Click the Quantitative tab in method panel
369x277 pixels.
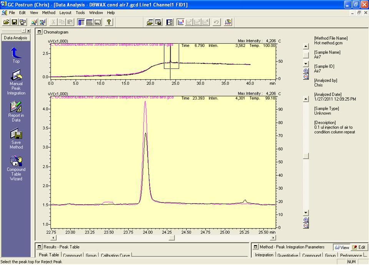click(288, 255)
